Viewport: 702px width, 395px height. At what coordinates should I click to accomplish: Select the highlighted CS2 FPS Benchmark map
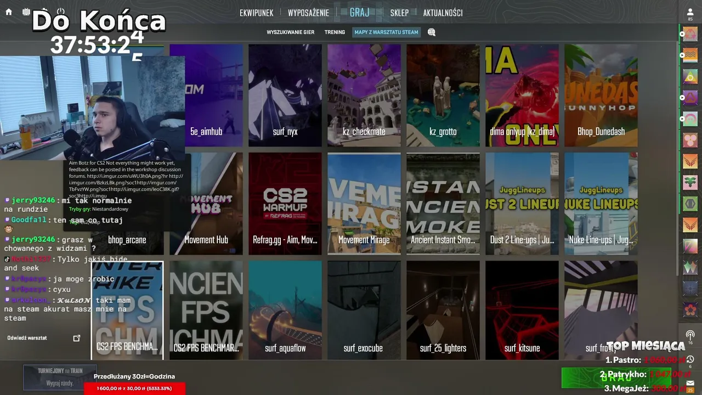pyautogui.click(x=127, y=311)
